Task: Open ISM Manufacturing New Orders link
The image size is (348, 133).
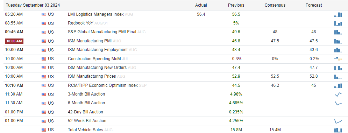Action: click(x=97, y=68)
